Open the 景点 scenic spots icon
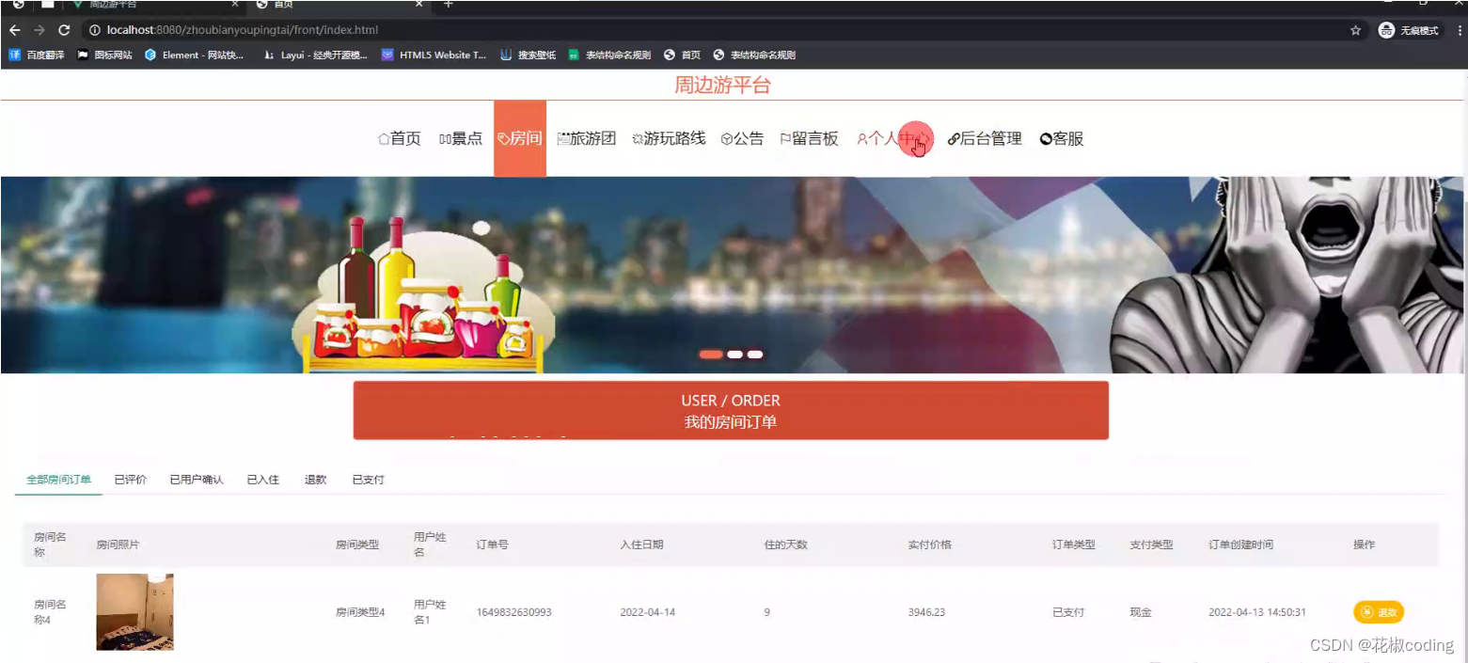The image size is (1468, 663). coord(446,138)
